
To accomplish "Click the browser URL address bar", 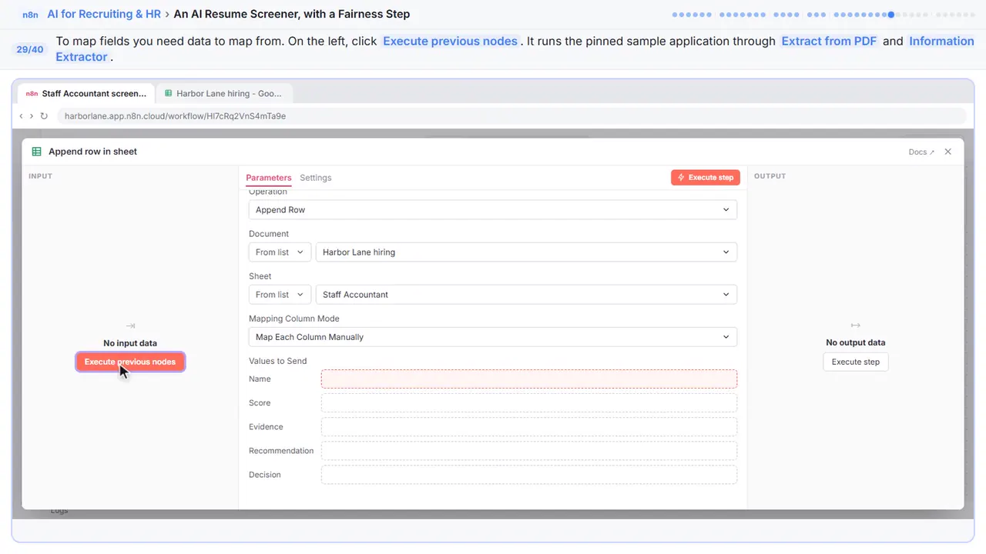I will (510, 116).
